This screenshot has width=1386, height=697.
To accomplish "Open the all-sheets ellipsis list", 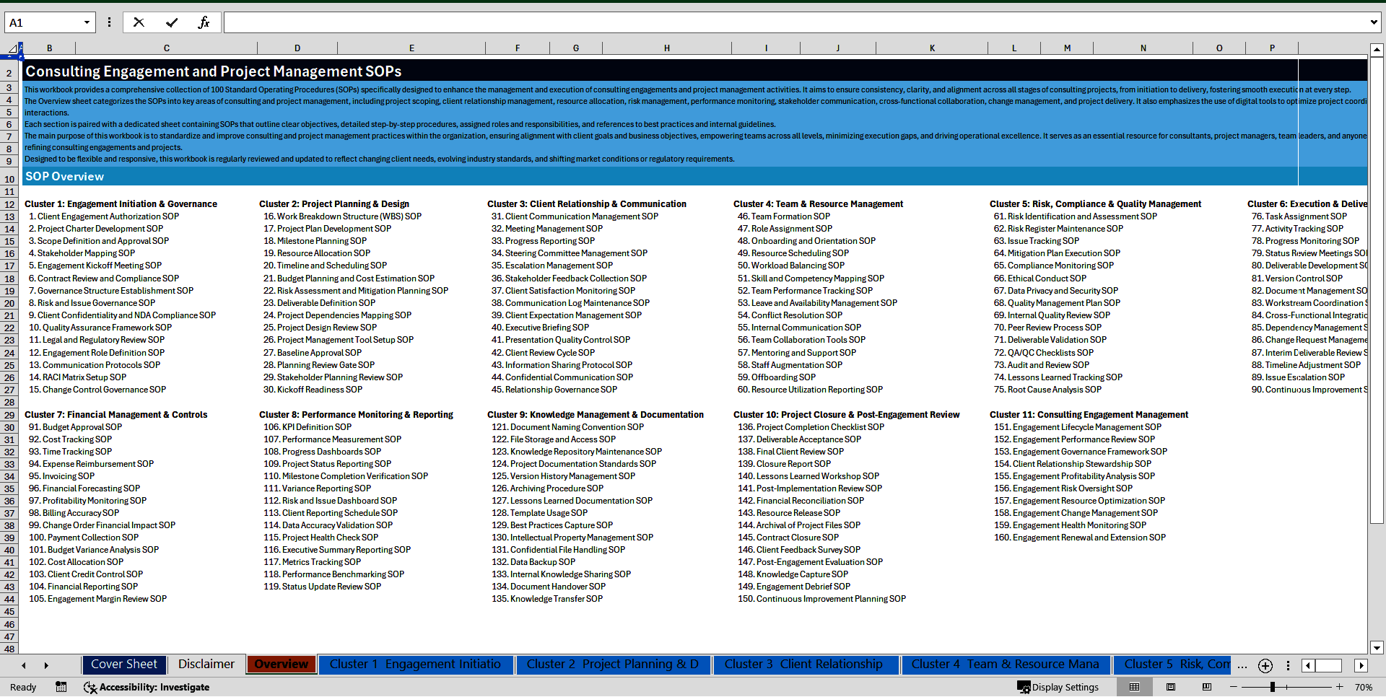I will click(1242, 666).
